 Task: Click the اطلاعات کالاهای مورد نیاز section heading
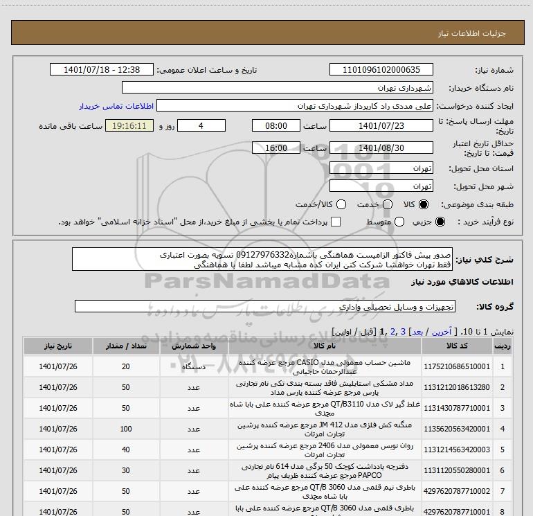462,282
